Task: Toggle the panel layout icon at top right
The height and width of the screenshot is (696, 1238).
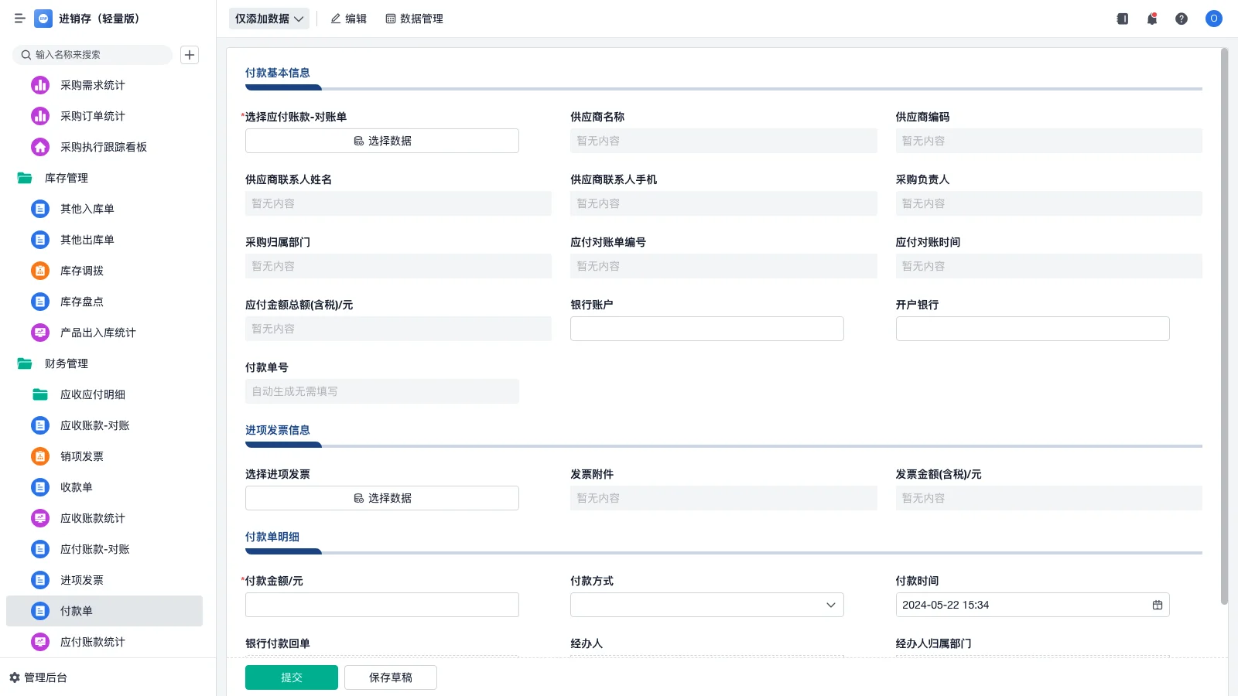Action: pos(1121,19)
